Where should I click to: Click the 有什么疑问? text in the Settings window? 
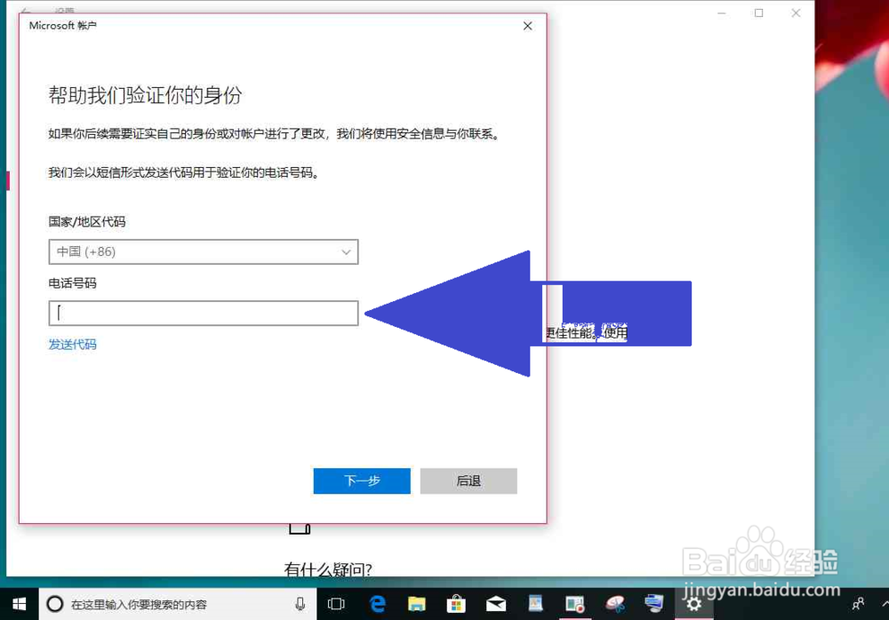tap(328, 569)
